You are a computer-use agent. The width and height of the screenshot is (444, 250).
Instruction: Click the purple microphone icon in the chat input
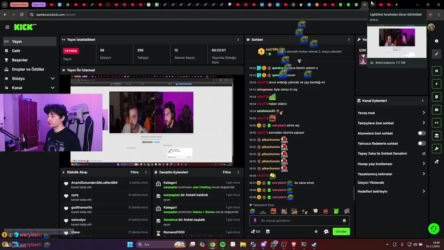pos(255,220)
